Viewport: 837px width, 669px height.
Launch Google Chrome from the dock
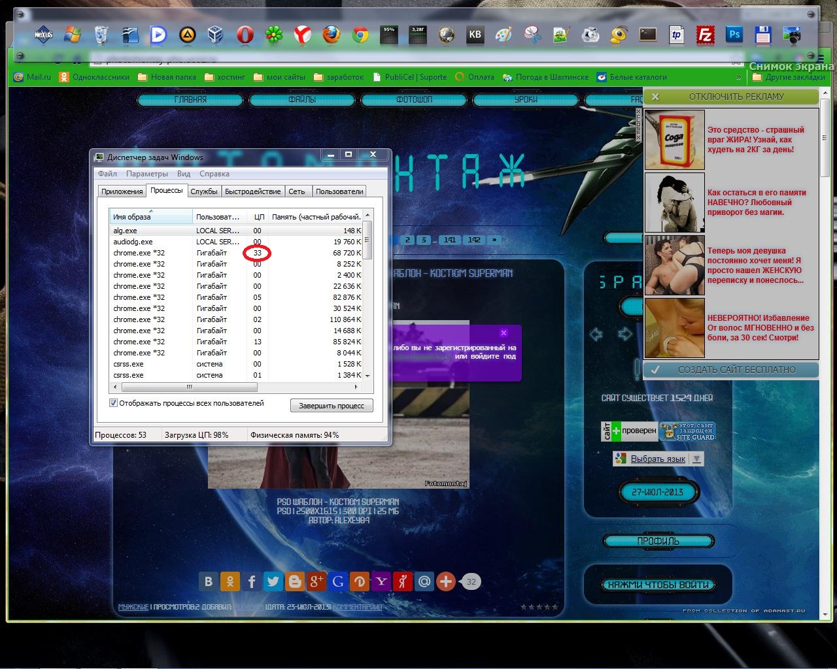(360, 35)
